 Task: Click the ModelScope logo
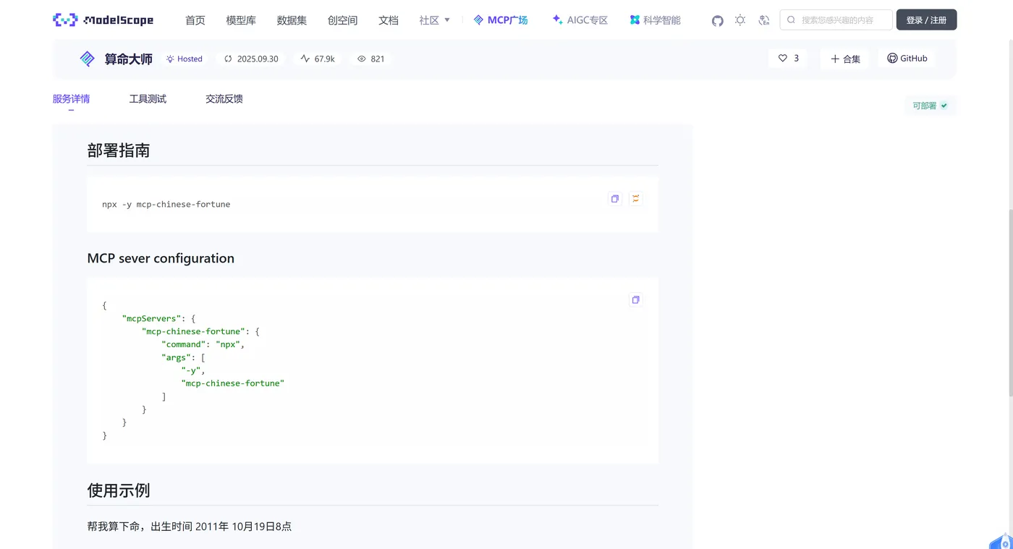click(103, 20)
